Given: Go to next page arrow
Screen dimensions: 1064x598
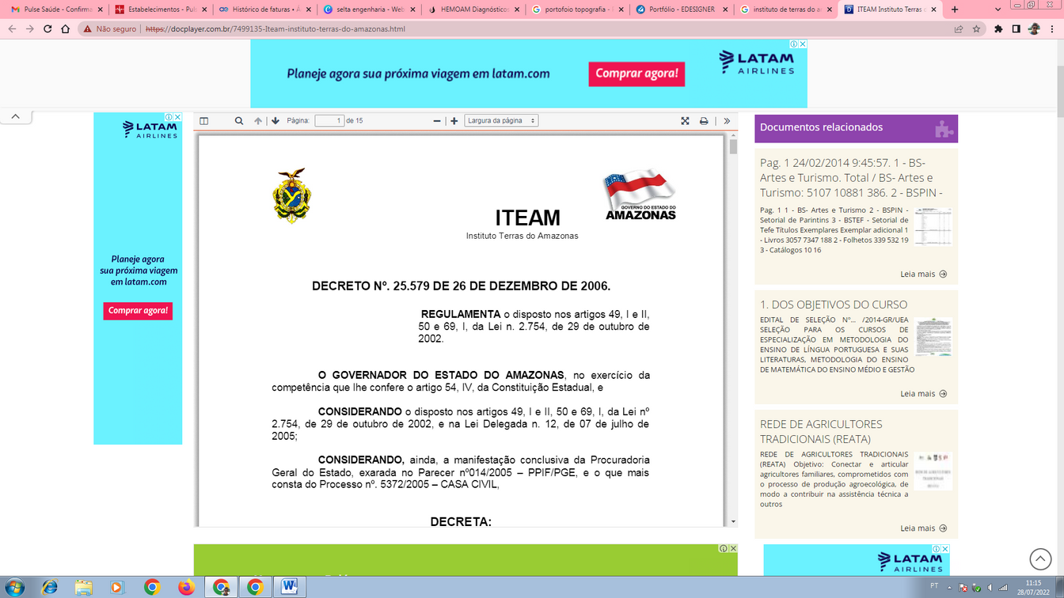Looking at the screenshot, I should point(275,121).
